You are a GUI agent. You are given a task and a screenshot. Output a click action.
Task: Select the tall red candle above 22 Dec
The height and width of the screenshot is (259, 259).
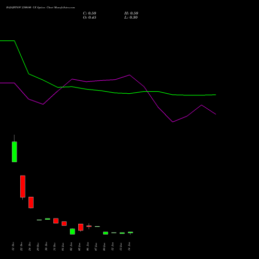tap(23, 186)
